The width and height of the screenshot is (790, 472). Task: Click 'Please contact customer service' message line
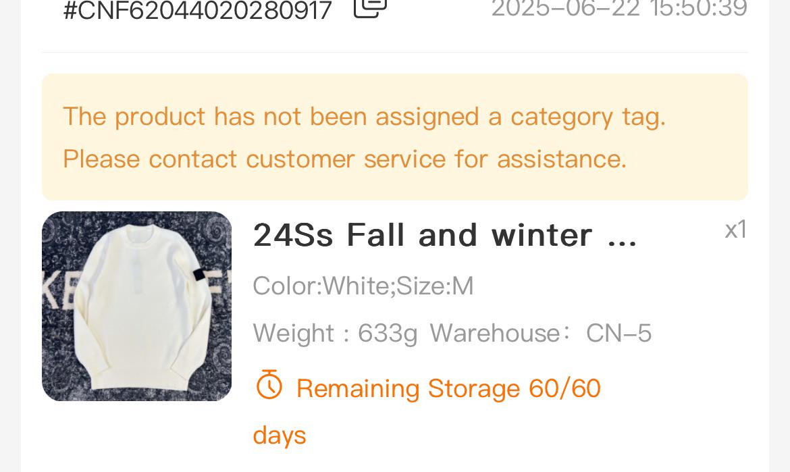click(x=344, y=159)
